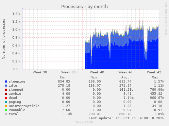This screenshot has width=169, height=126.
Task: Select the 'paging' legend label
Action: pyautogui.click(x=15, y=102)
